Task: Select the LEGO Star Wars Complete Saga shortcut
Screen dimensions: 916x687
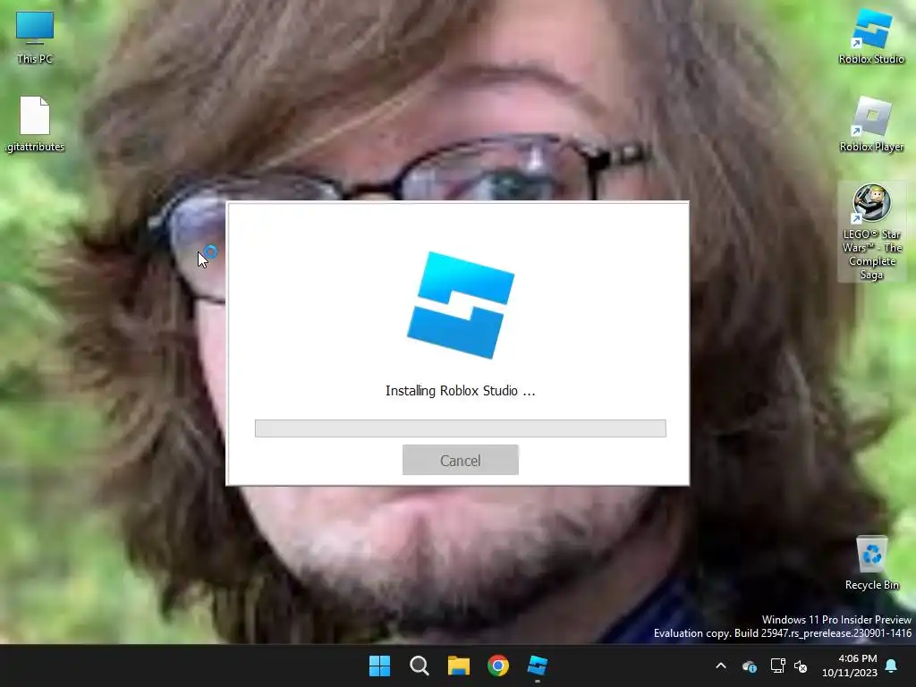Action: (871, 232)
